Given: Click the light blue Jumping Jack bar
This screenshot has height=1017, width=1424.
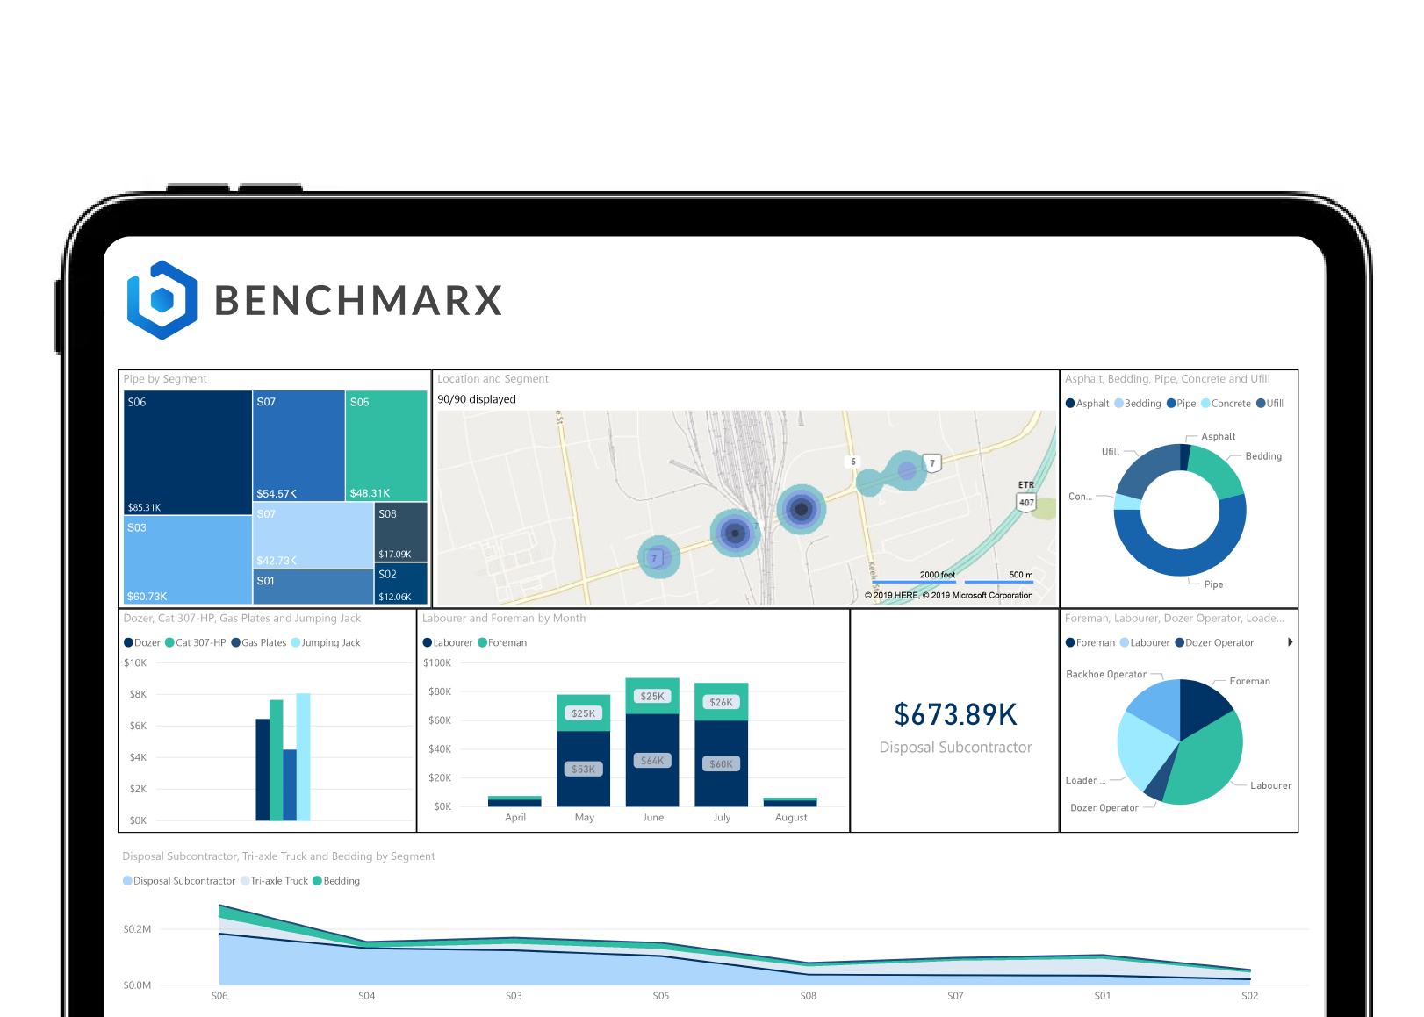Looking at the screenshot, I should tap(303, 756).
